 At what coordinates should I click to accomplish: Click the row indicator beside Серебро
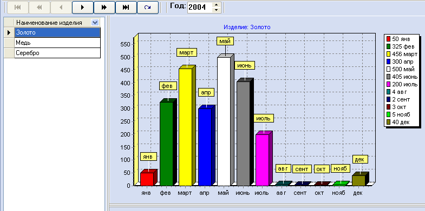(x=9, y=53)
